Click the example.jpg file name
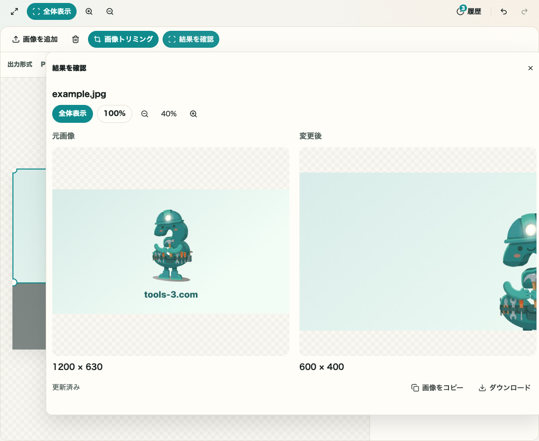Image resolution: width=539 pixels, height=441 pixels. pyautogui.click(x=79, y=94)
